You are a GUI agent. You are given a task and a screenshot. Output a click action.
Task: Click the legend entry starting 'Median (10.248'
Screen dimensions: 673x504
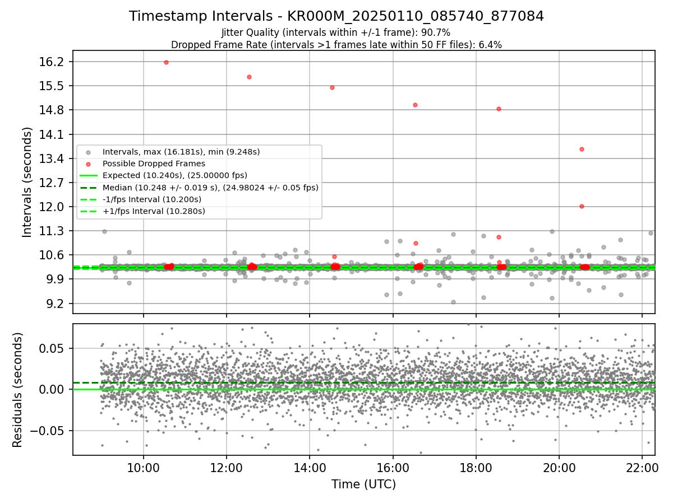[210, 188]
